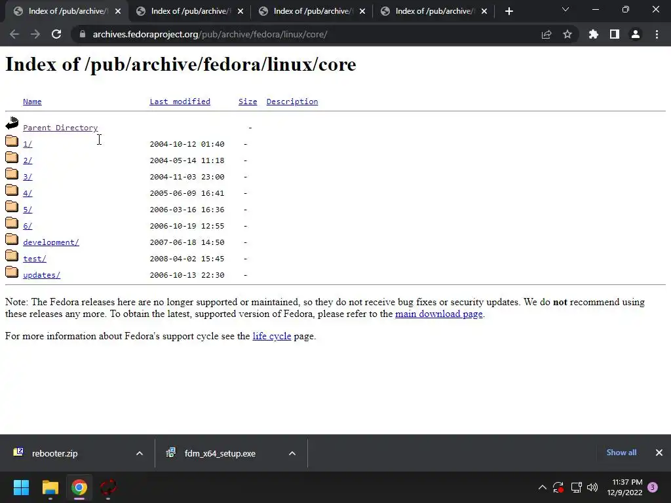Image resolution: width=671 pixels, height=503 pixels.
Task: Open the volume control in system tray
Action: pos(592,487)
